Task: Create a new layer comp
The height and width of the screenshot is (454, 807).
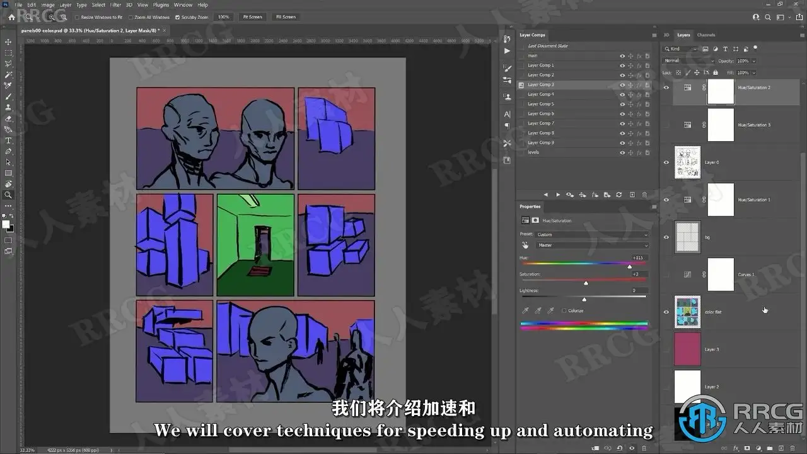Action: point(632,195)
